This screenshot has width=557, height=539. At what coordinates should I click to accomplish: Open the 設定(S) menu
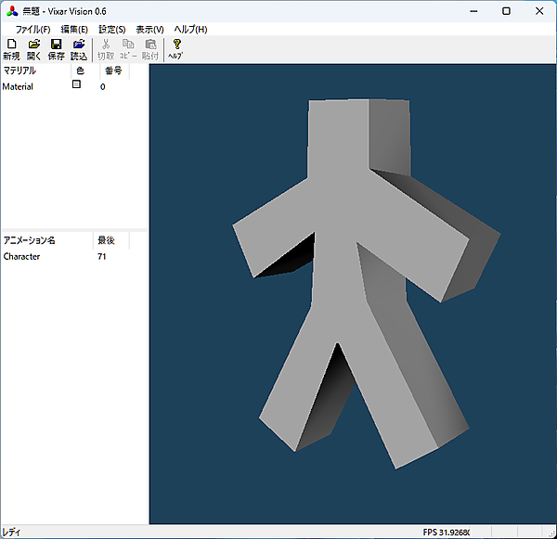pos(112,29)
